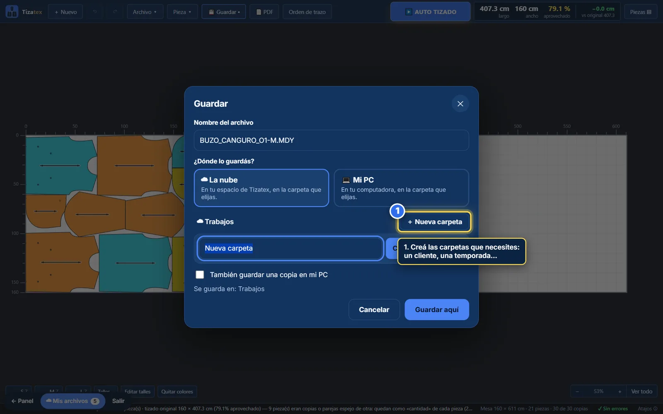Open the Guardar dropdown in toolbar
Viewport: 663px width, 414px height.
point(224,12)
